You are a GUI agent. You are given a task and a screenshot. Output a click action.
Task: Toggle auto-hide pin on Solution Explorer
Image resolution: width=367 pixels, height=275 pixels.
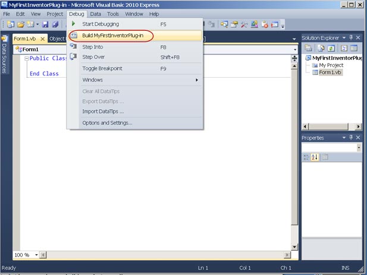[x=350, y=37]
